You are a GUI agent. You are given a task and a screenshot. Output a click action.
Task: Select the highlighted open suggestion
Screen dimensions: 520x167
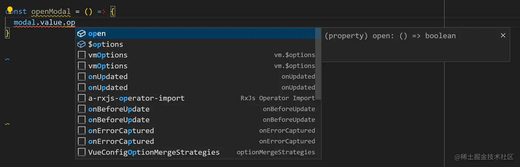(x=97, y=33)
